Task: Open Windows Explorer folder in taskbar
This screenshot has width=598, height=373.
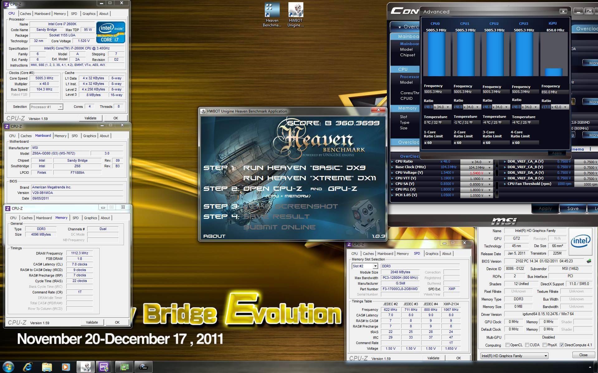Action: (x=47, y=367)
